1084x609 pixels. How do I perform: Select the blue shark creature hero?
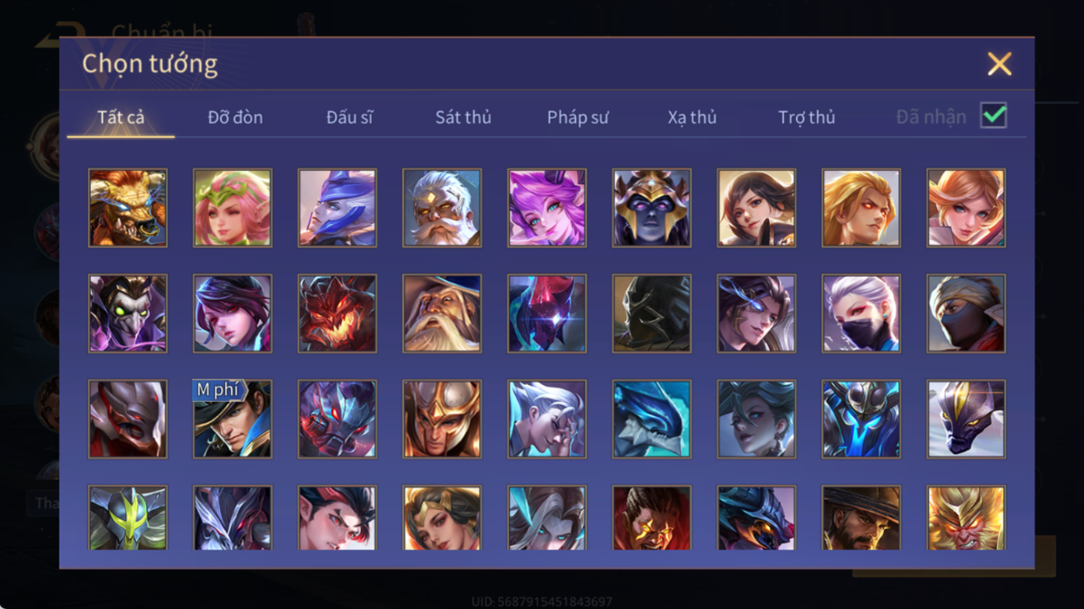(x=652, y=419)
